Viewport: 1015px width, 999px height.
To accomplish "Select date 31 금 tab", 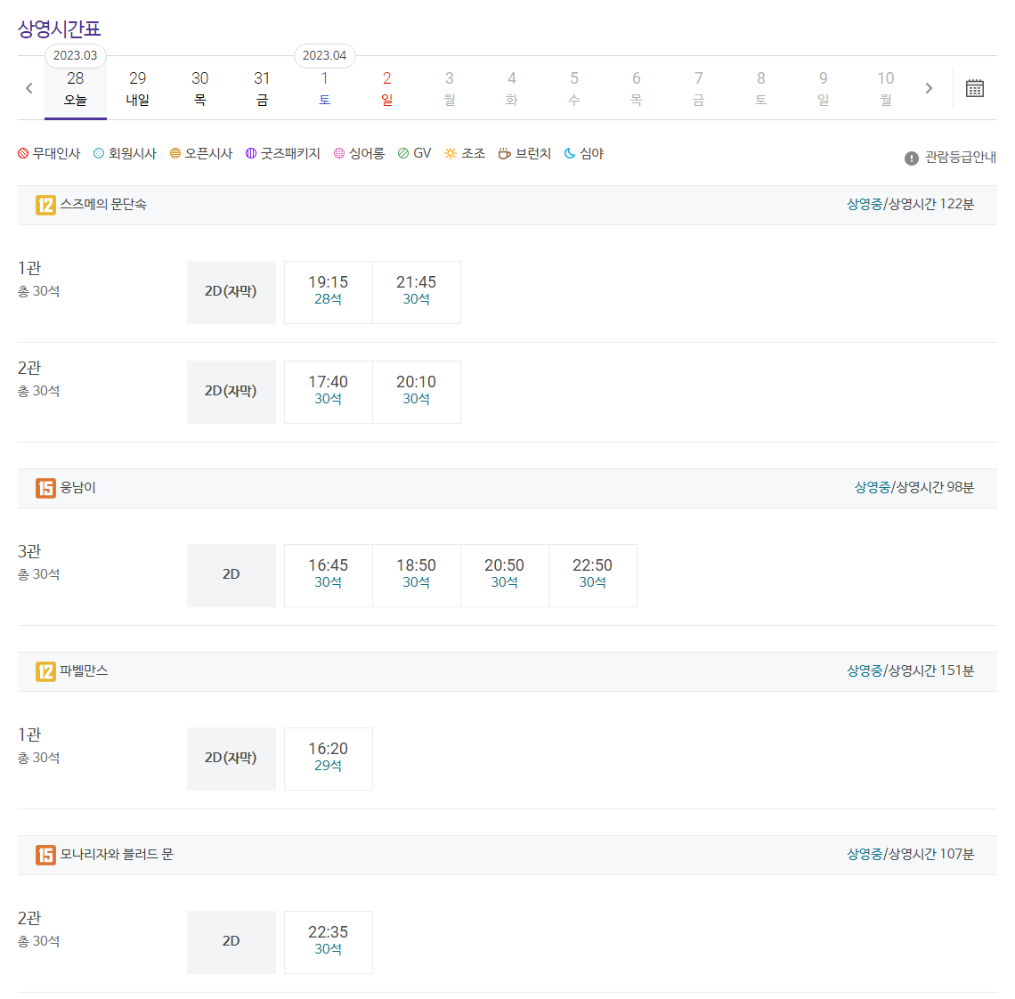I will point(262,88).
